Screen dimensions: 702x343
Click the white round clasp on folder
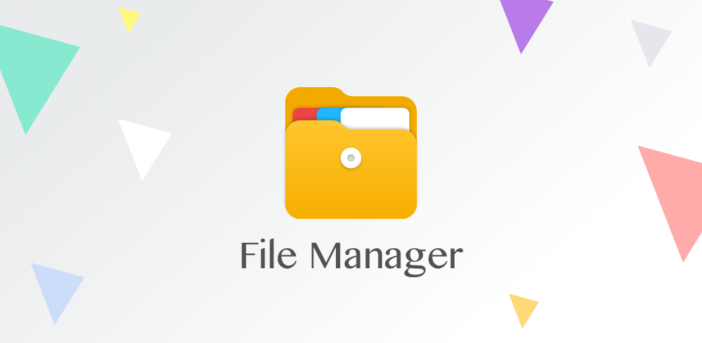(351, 158)
